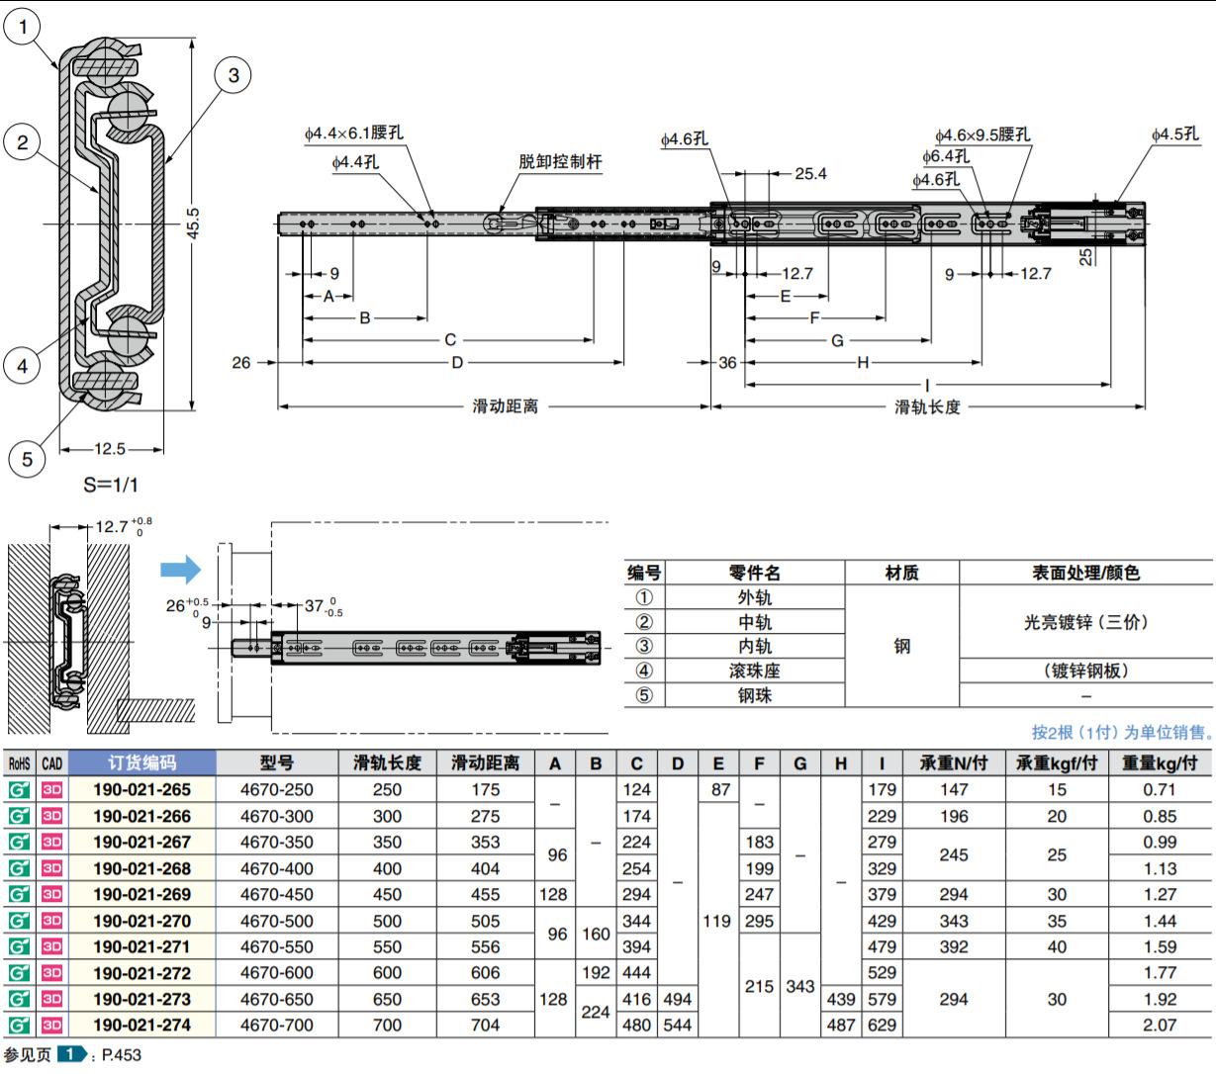
Task: Click the 脱卸控制杆 label in the drawing
Action: click(560, 162)
